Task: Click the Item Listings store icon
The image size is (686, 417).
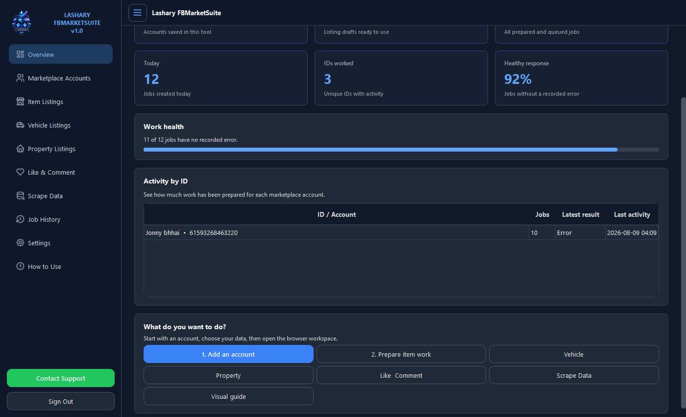Action: (x=20, y=102)
